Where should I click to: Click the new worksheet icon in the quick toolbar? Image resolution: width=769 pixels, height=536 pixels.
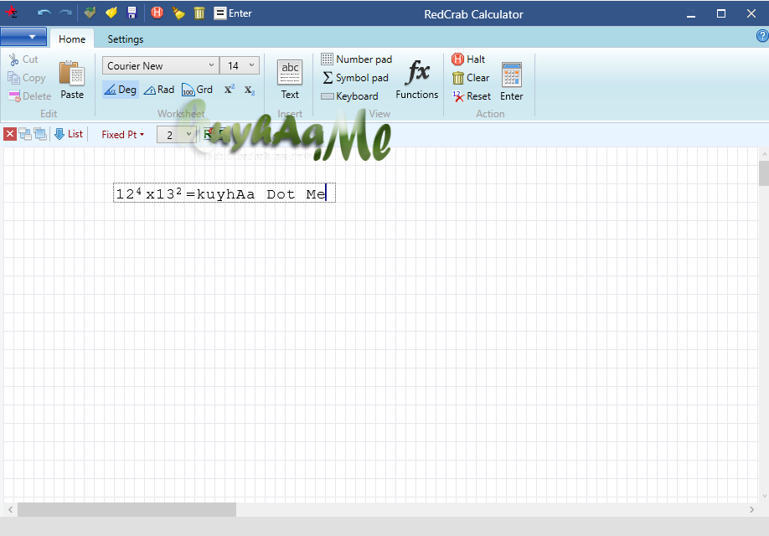[x=90, y=13]
